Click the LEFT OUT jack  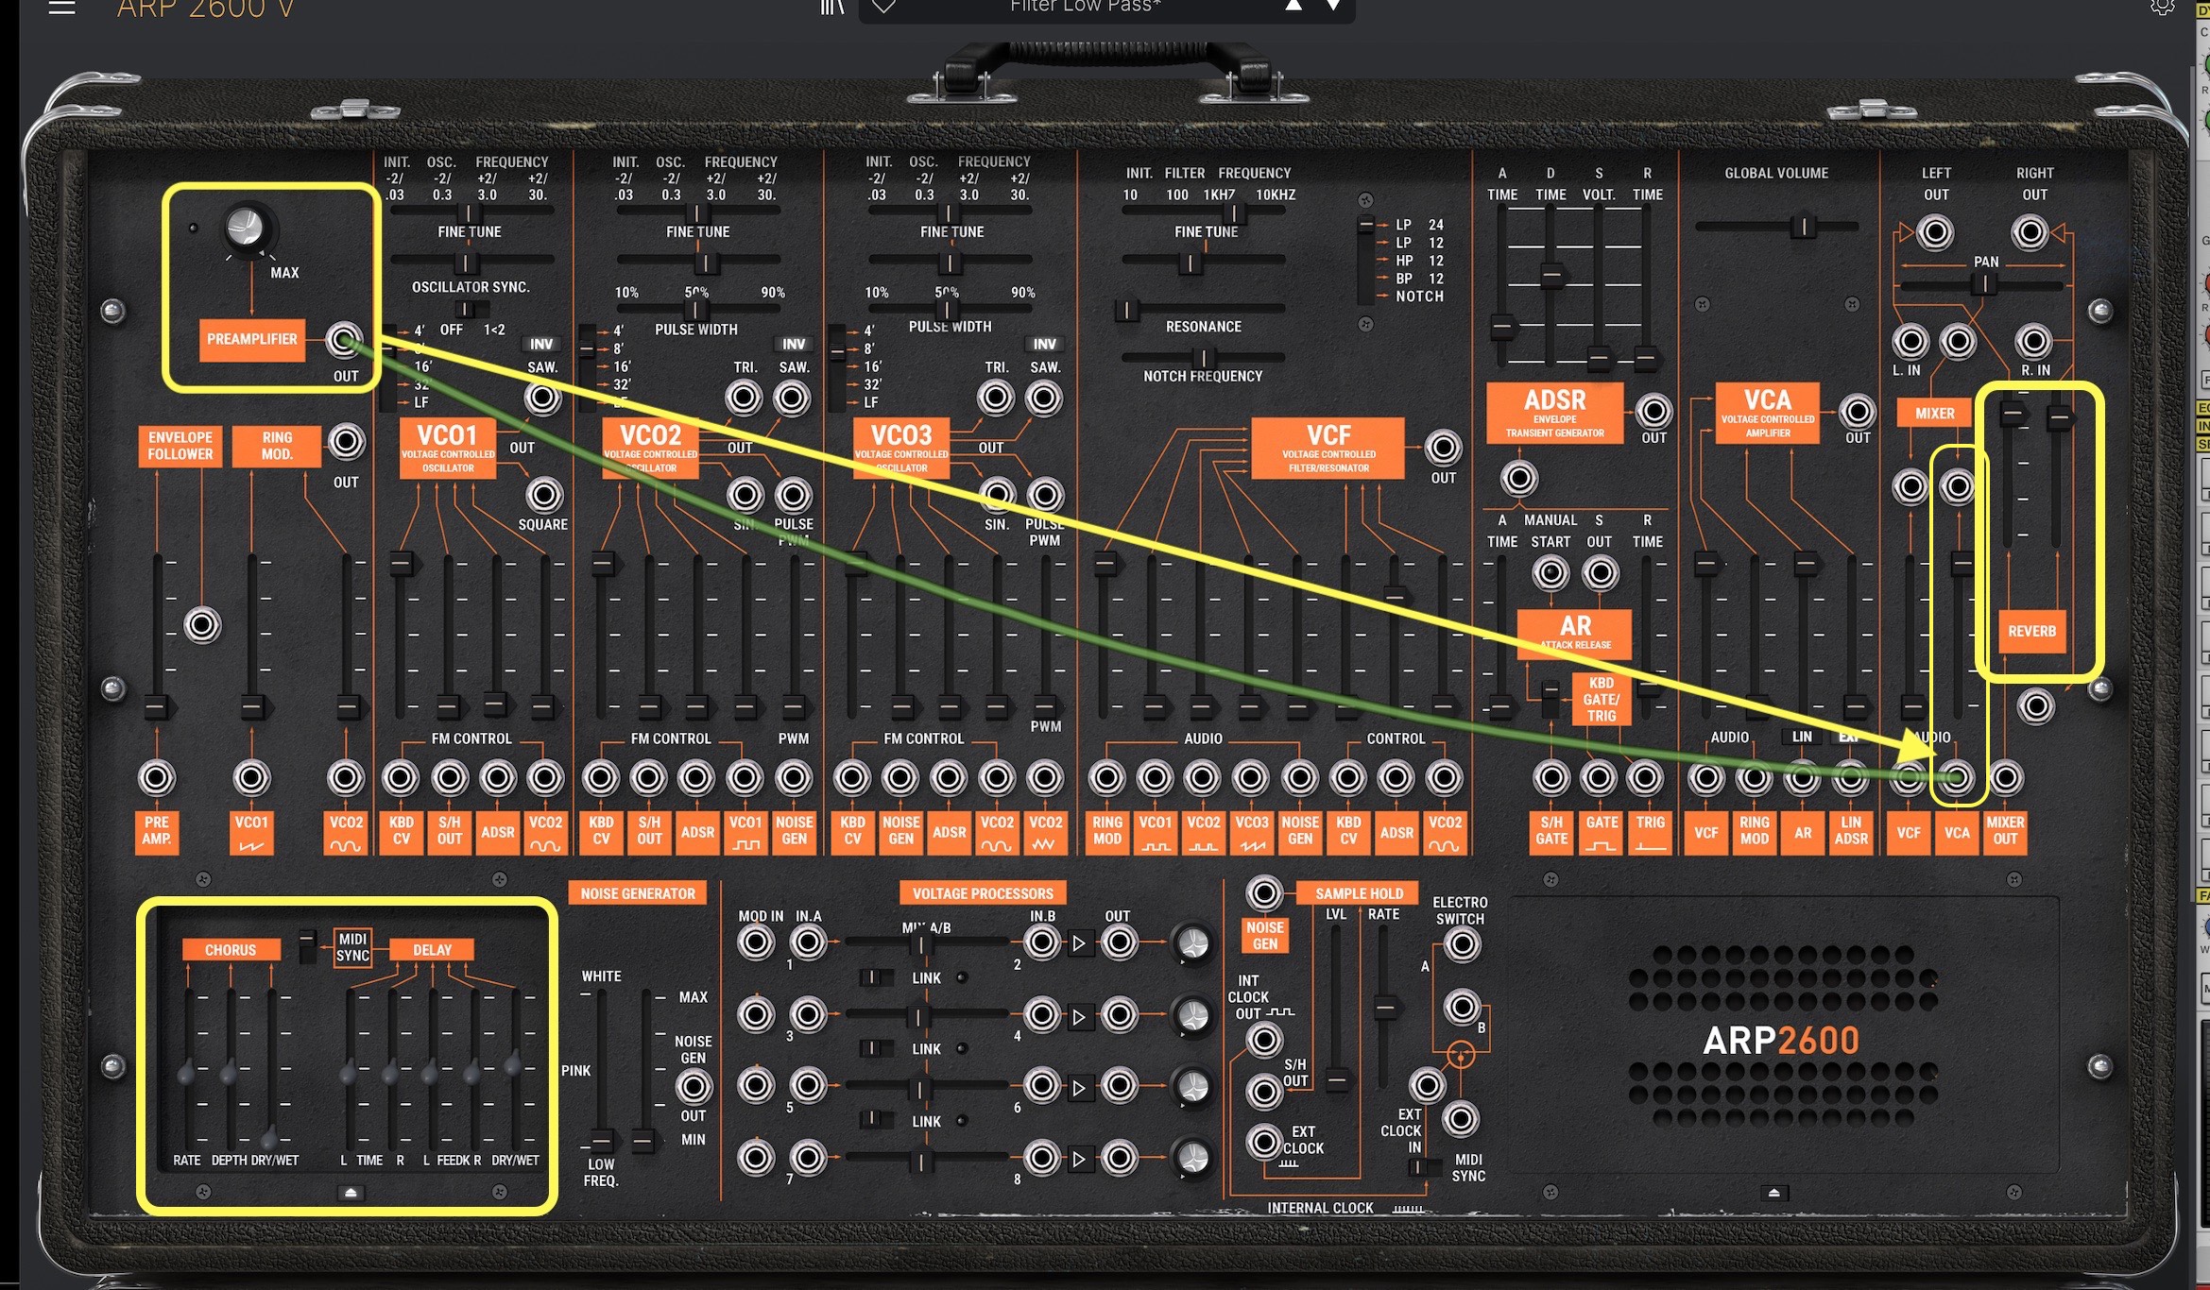click(1935, 231)
